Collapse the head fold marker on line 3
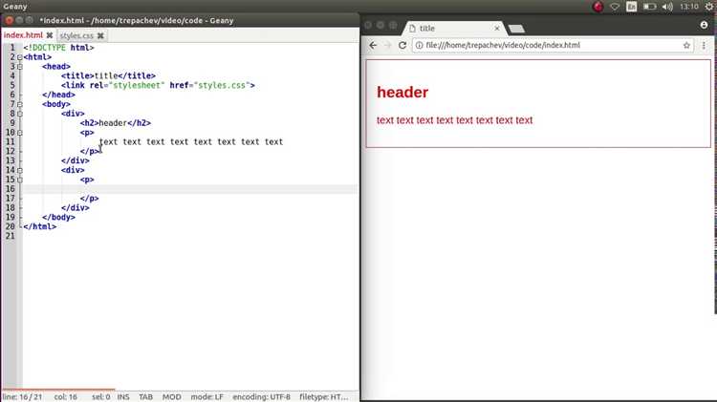The height and width of the screenshot is (402, 717). pyautogui.click(x=19, y=67)
